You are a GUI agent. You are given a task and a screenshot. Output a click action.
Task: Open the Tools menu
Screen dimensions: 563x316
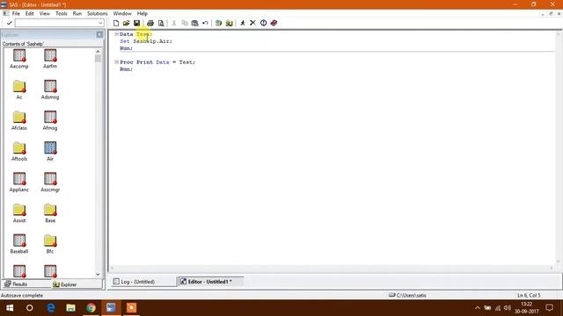(x=61, y=14)
